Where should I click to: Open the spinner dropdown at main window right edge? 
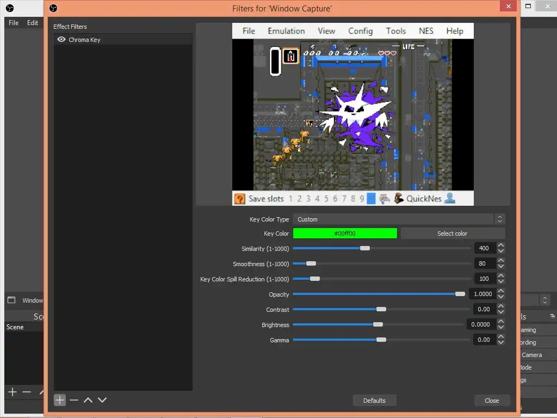pyautogui.click(x=545, y=300)
